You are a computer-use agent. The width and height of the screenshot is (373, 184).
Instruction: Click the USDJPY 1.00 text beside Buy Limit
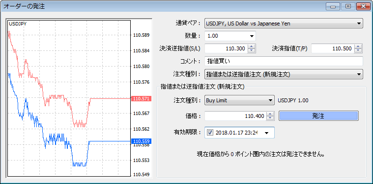point(293,100)
